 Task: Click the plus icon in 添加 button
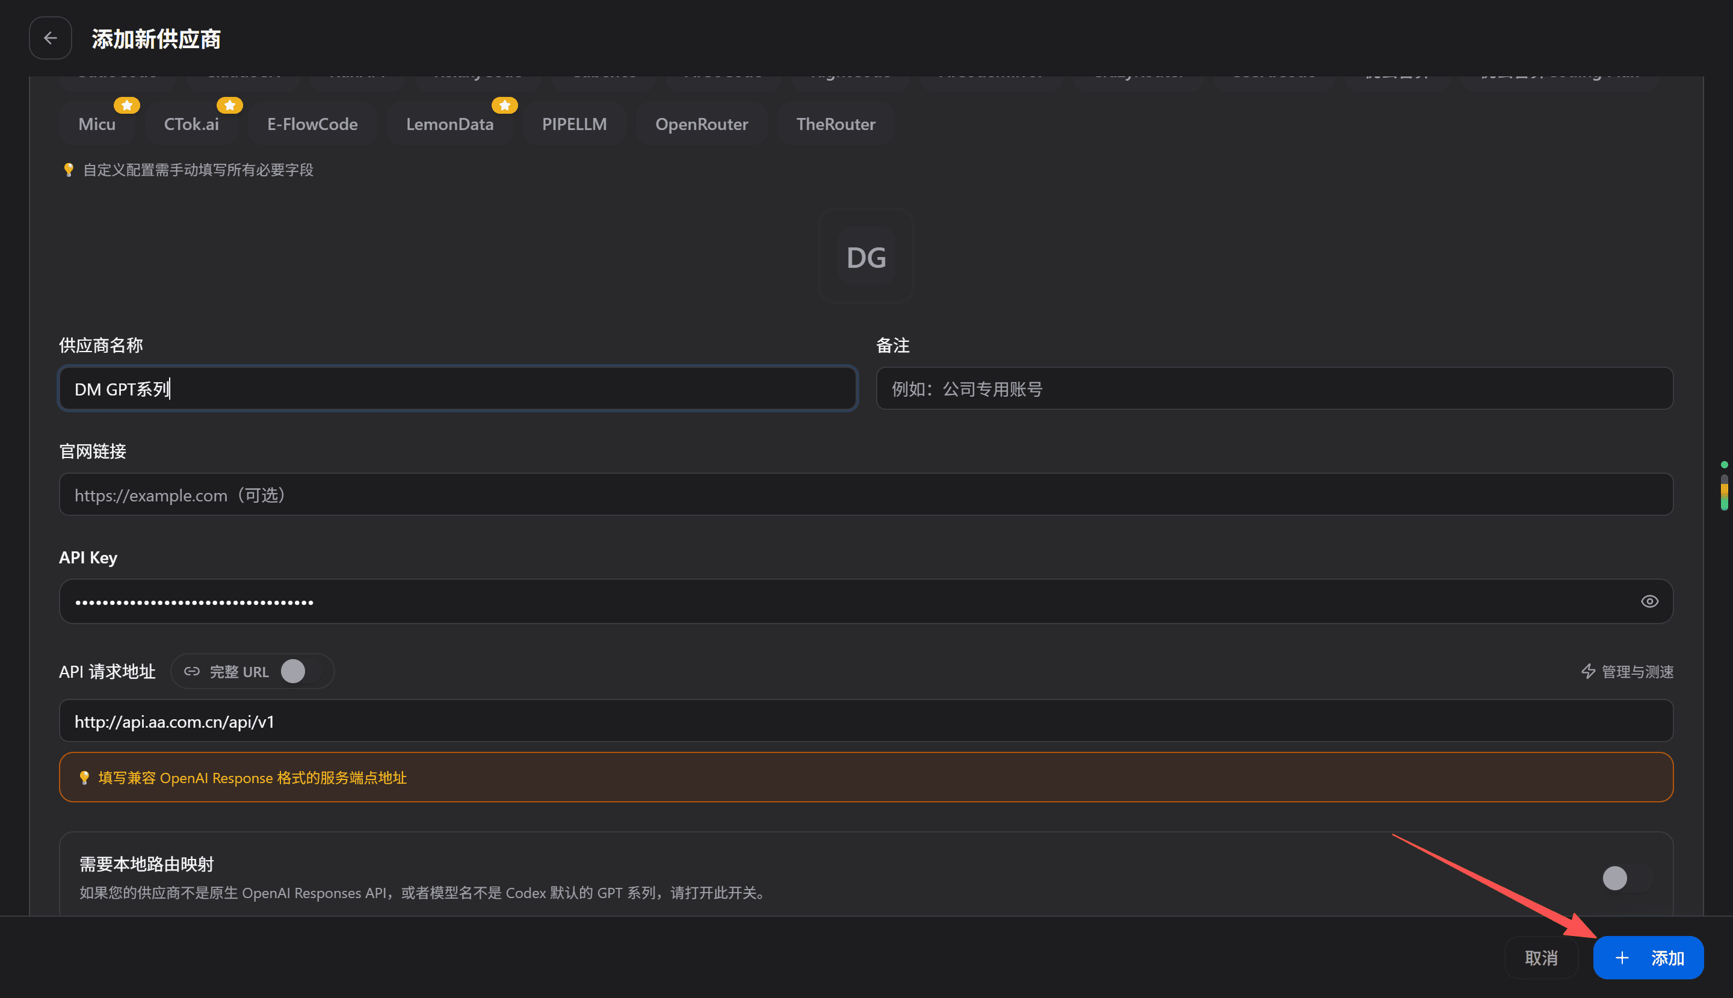(x=1621, y=958)
